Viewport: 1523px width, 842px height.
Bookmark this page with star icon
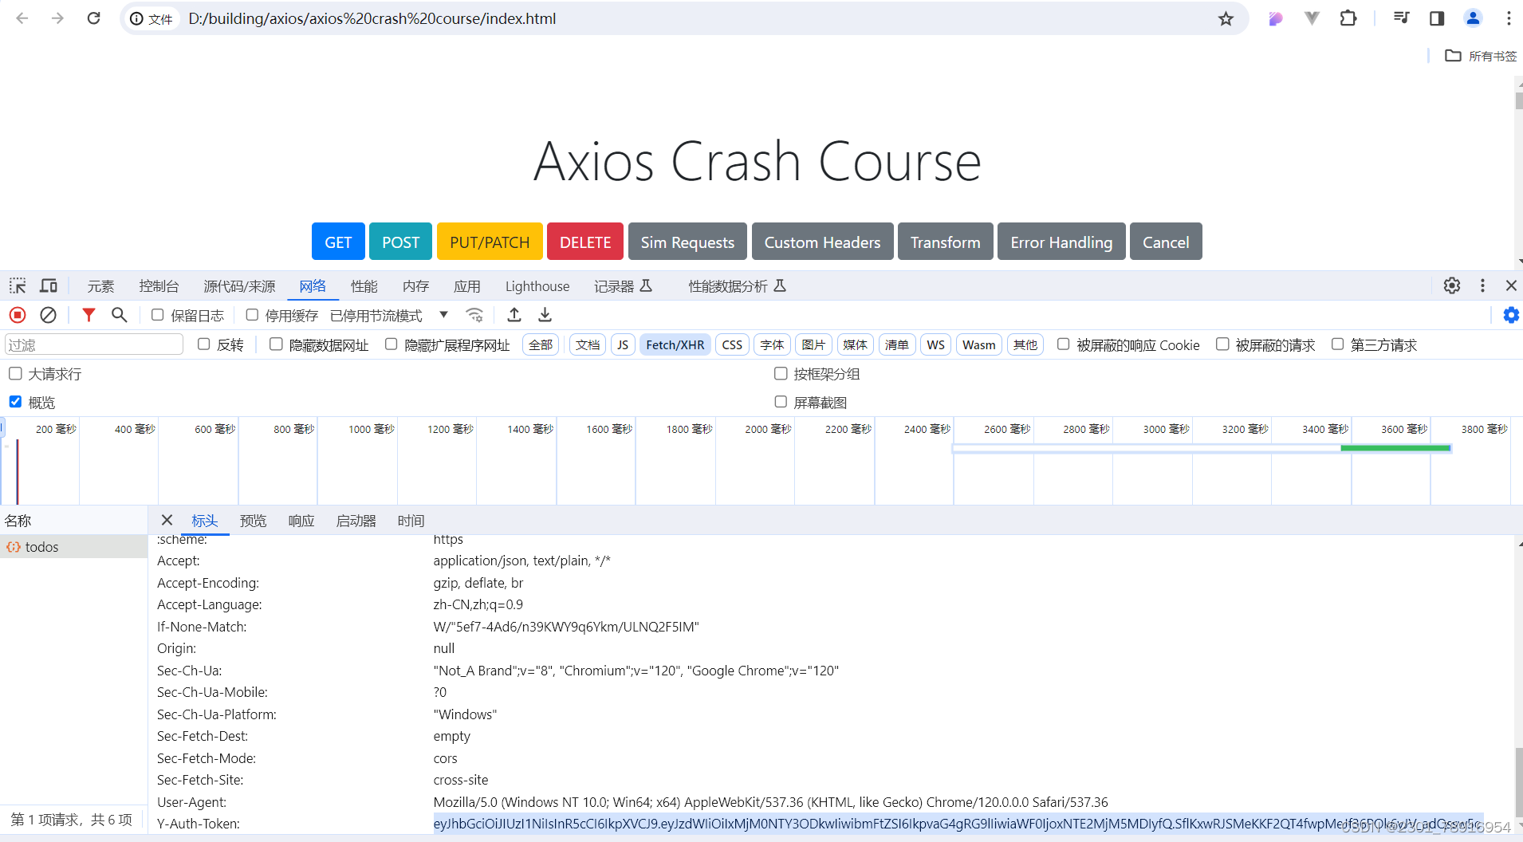click(1226, 18)
